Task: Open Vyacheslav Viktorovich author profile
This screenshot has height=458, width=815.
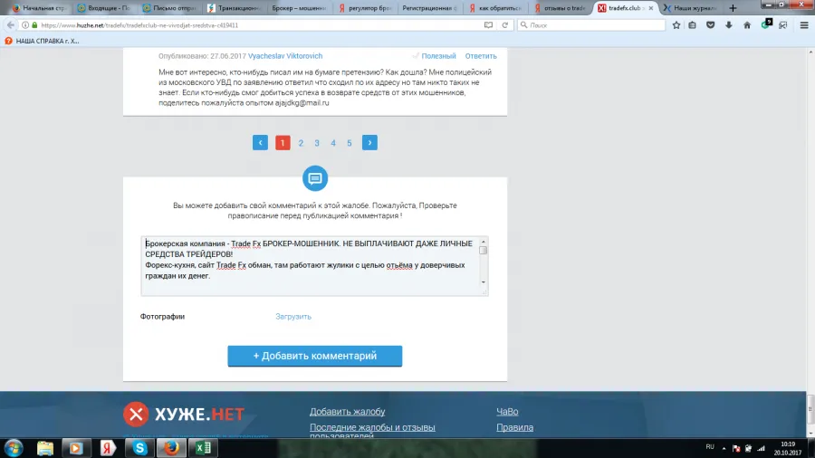Action: [285, 56]
